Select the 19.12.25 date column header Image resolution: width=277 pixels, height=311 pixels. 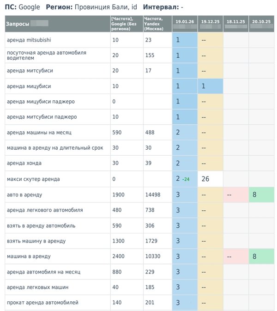point(210,21)
